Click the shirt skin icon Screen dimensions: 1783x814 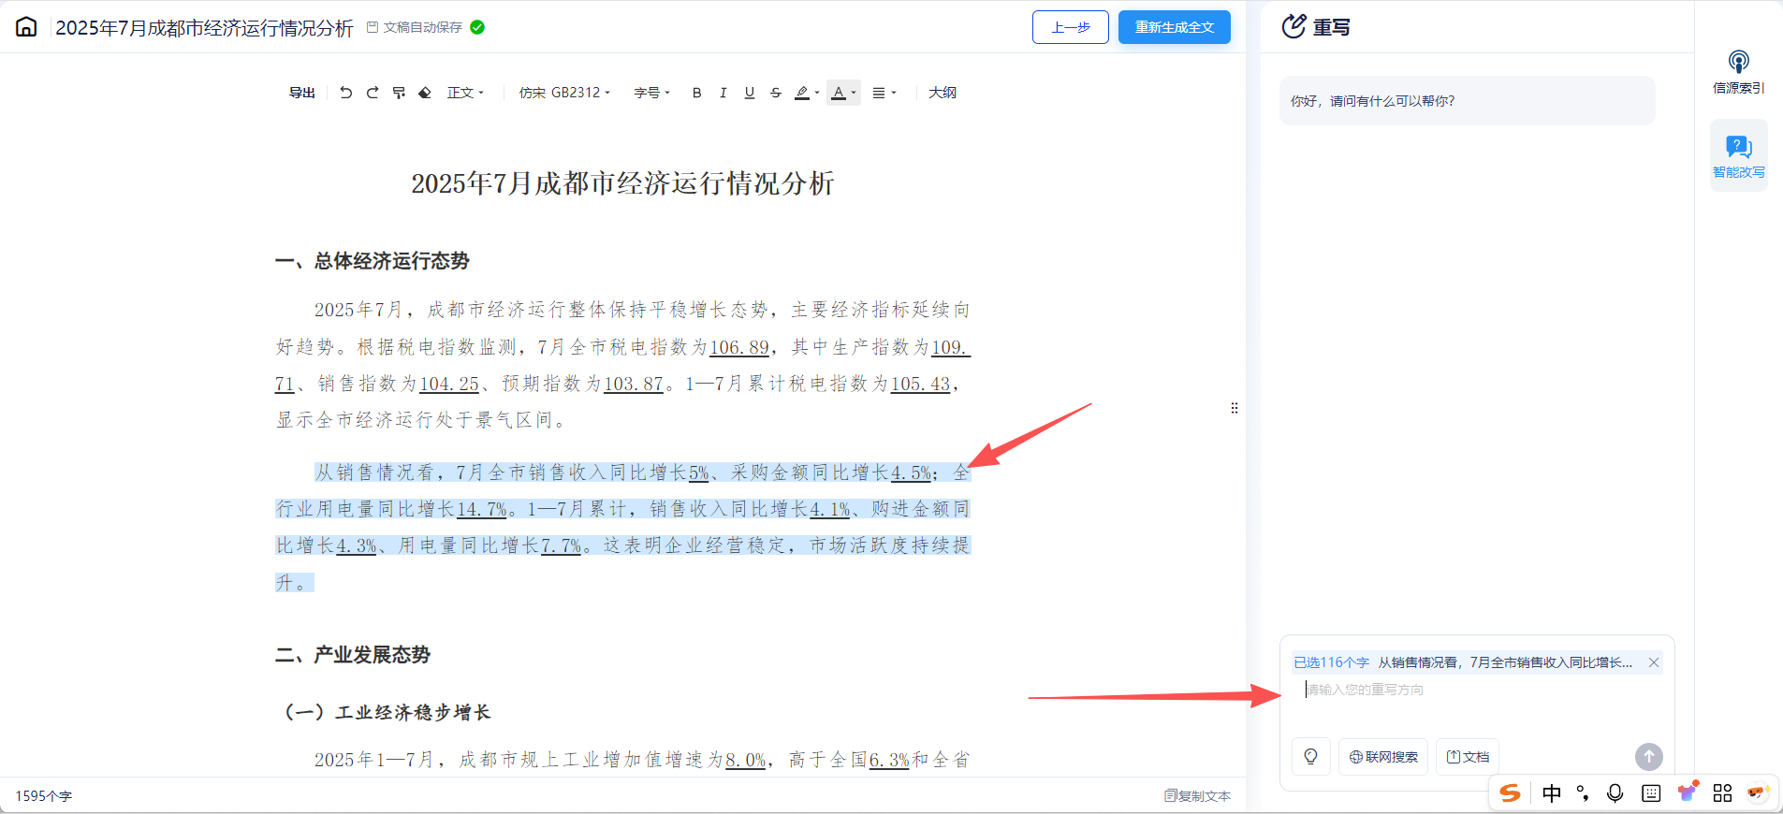coord(1687,792)
